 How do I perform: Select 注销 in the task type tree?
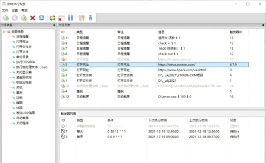(x=19, y=98)
